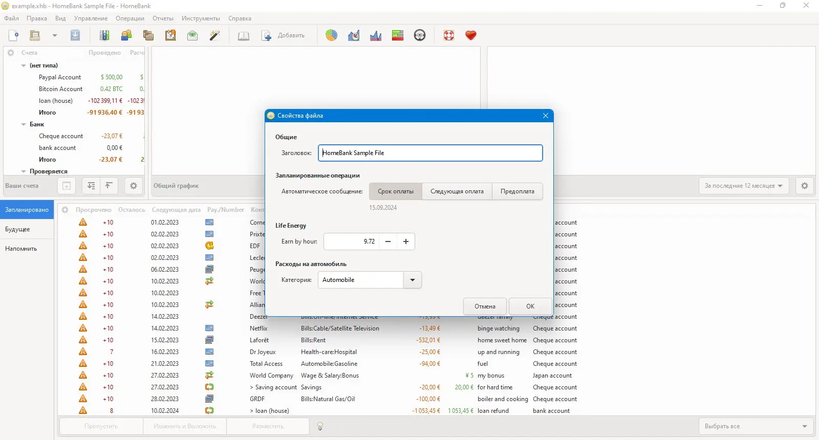
Task: Click the Отмена button in dialog
Action: click(485, 306)
